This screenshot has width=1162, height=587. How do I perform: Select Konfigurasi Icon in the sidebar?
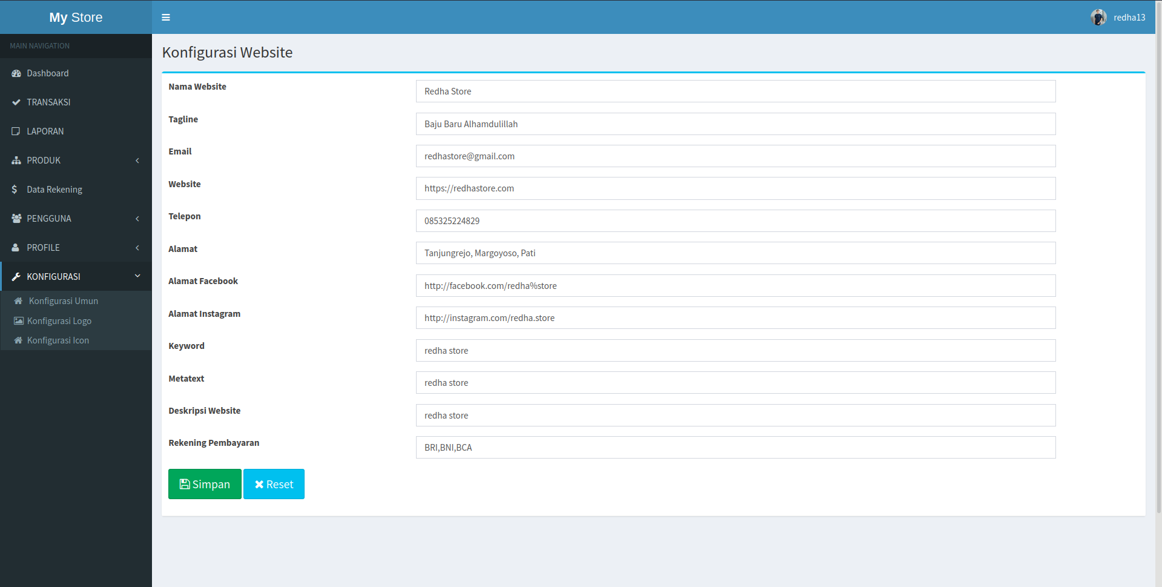point(58,340)
